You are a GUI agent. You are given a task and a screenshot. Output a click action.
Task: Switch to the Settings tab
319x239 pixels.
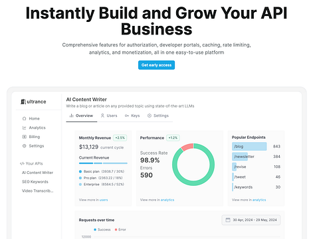[x=158, y=116]
